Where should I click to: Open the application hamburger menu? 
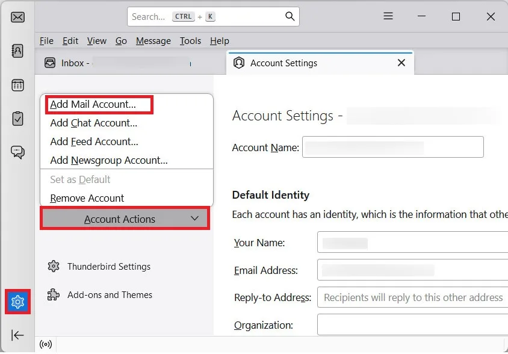coord(388,17)
